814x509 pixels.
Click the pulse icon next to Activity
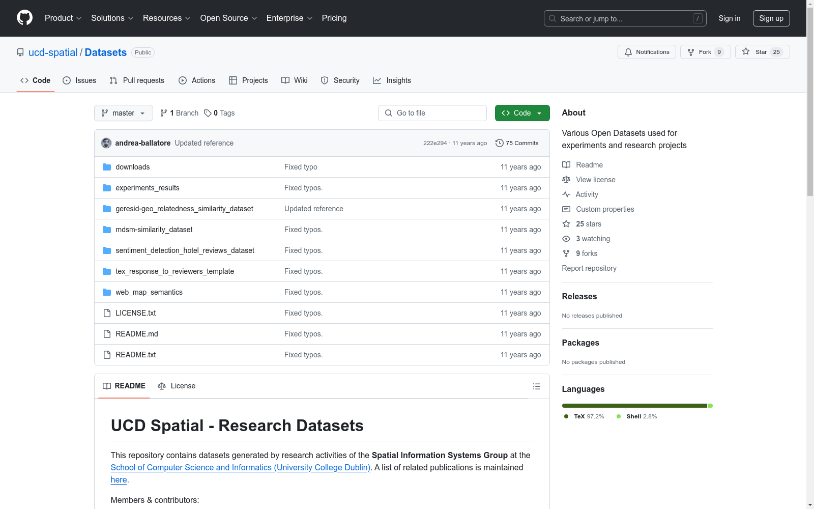[x=566, y=194]
